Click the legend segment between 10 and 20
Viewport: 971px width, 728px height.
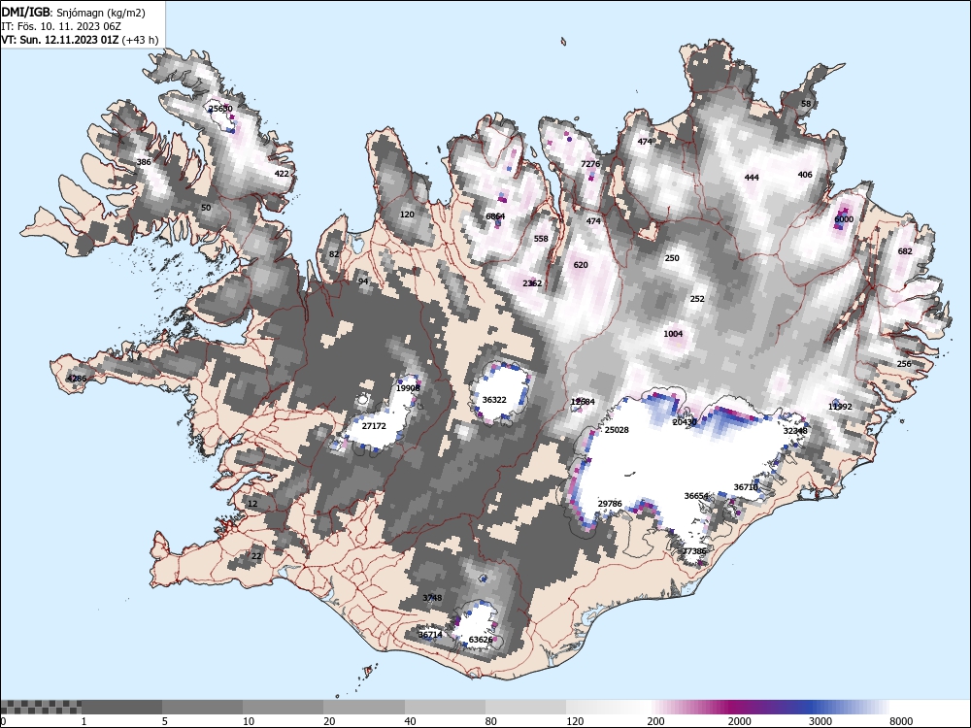click(283, 707)
